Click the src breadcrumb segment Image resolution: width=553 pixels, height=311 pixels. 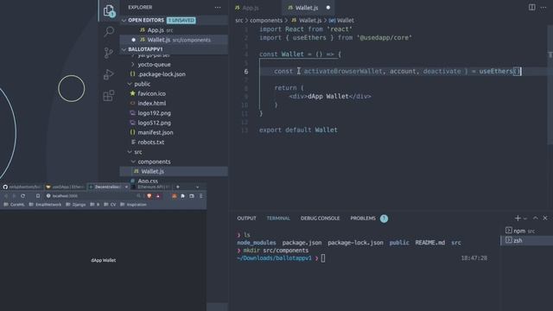[x=239, y=21]
